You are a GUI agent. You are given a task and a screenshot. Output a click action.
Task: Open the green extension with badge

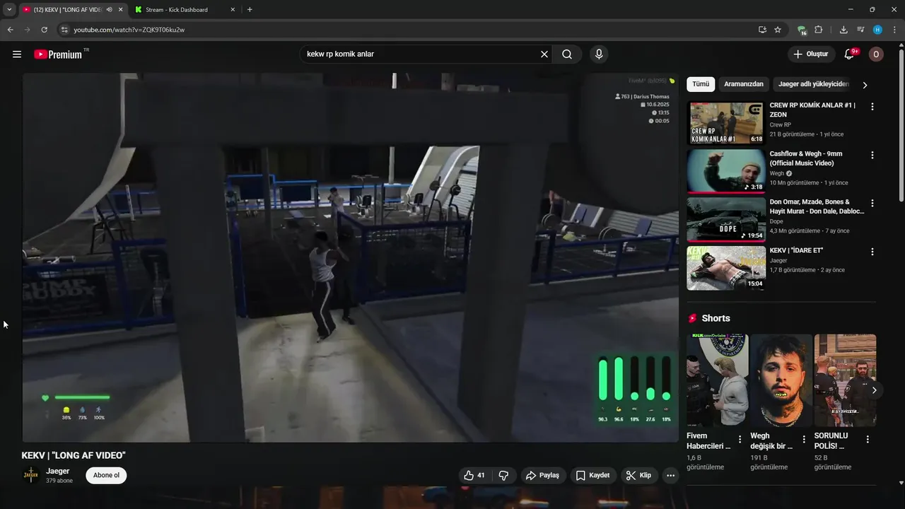click(x=802, y=30)
